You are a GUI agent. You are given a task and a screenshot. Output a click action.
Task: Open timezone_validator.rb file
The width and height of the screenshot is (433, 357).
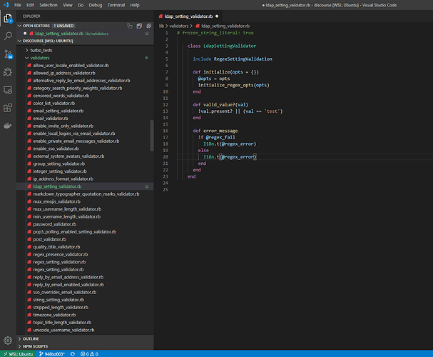pyautogui.click(x=54, y=315)
